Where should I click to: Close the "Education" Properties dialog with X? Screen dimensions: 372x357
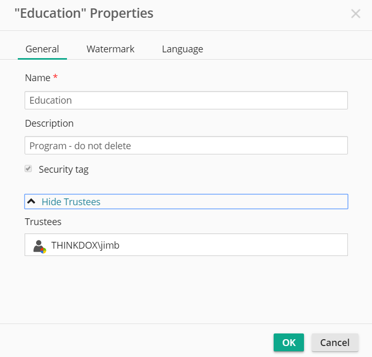click(x=356, y=14)
